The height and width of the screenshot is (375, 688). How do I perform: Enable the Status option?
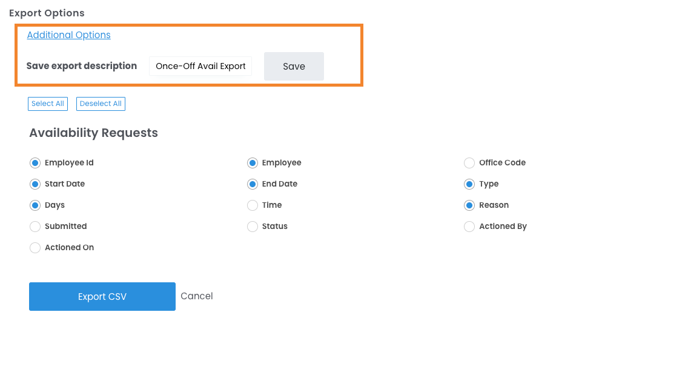(253, 227)
